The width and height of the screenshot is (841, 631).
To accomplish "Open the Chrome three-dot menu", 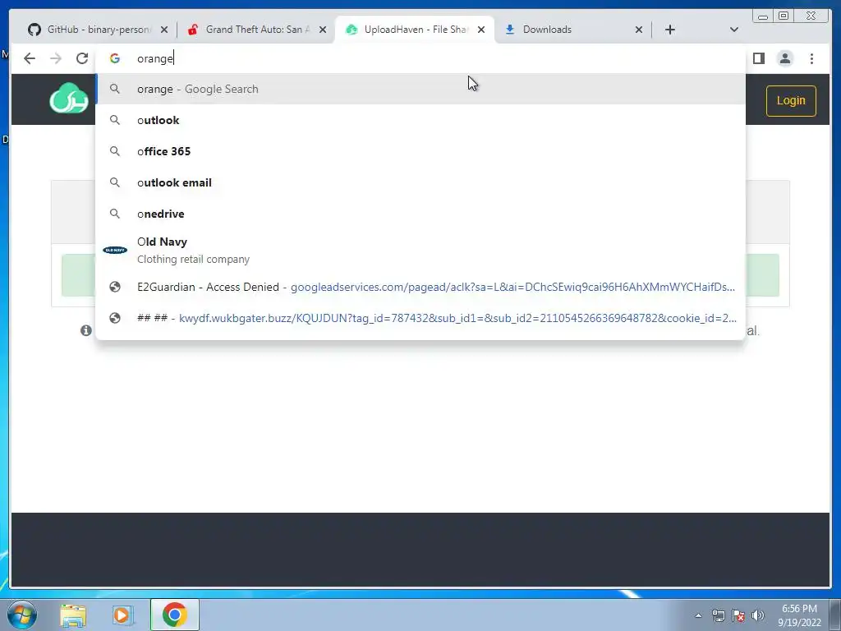I will (x=812, y=58).
